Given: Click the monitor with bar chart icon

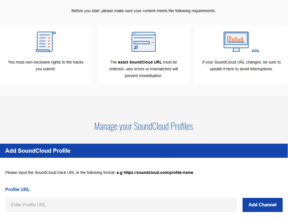Looking at the screenshot, I should click(236, 41).
